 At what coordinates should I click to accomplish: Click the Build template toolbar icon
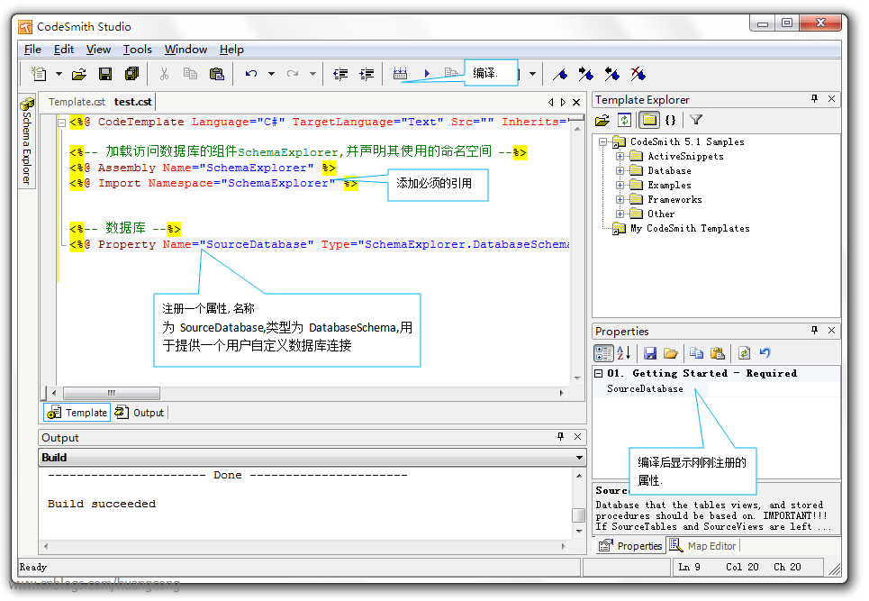tap(401, 74)
